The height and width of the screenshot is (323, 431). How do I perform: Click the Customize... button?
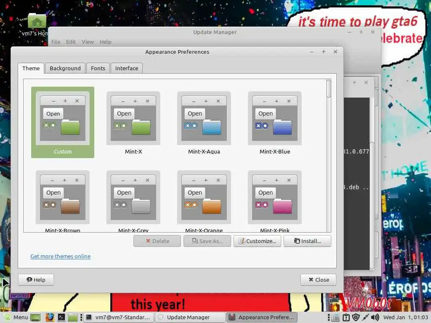[x=257, y=241]
